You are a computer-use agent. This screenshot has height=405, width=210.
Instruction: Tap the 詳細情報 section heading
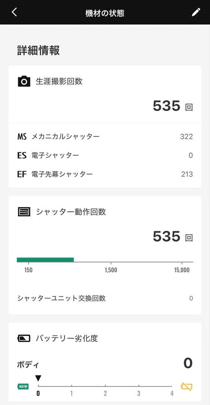click(39, 50)
